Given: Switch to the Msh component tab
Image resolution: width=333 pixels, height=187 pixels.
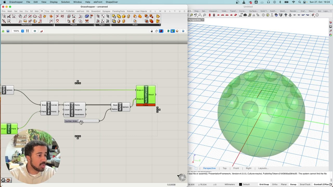Looking at the screenshot, I should [37, 11].
